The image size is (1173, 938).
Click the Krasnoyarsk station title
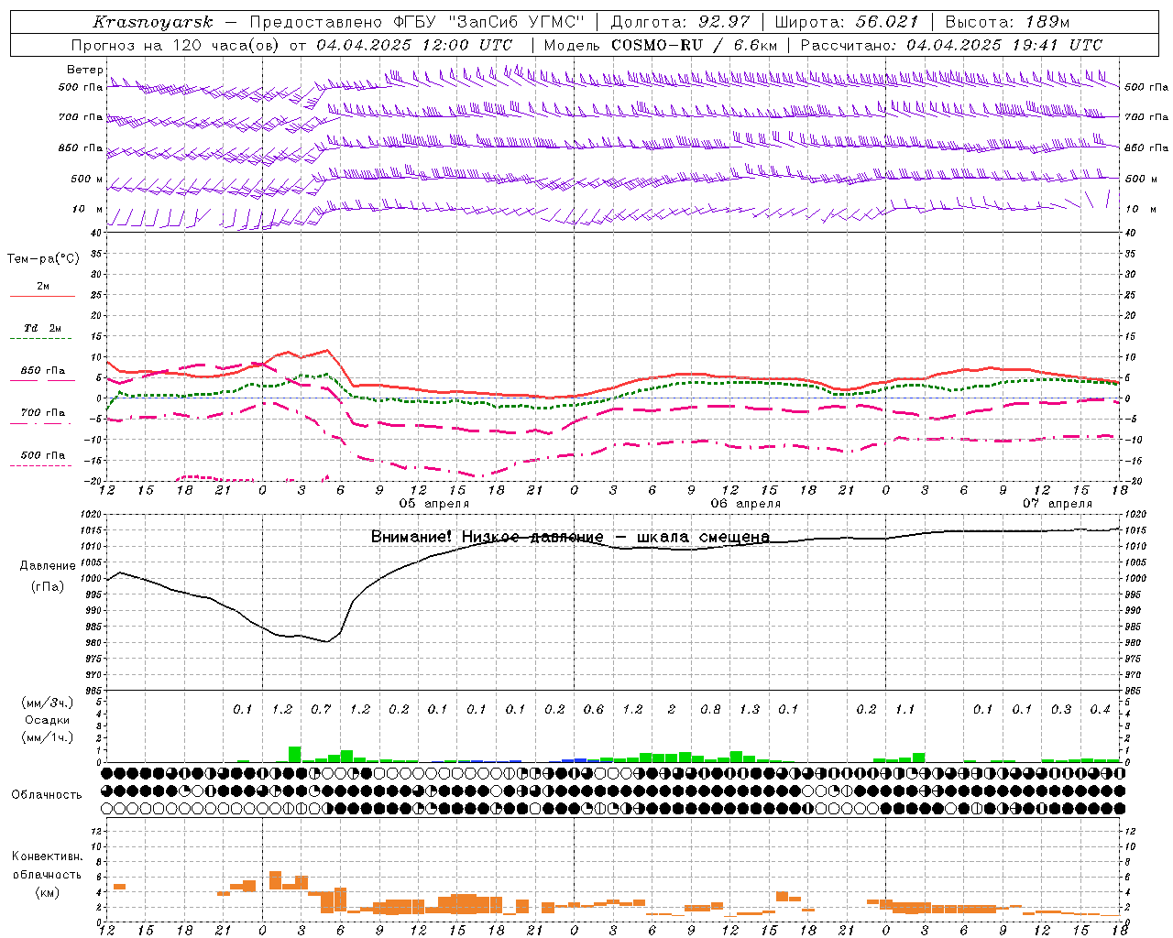(153, 22)
